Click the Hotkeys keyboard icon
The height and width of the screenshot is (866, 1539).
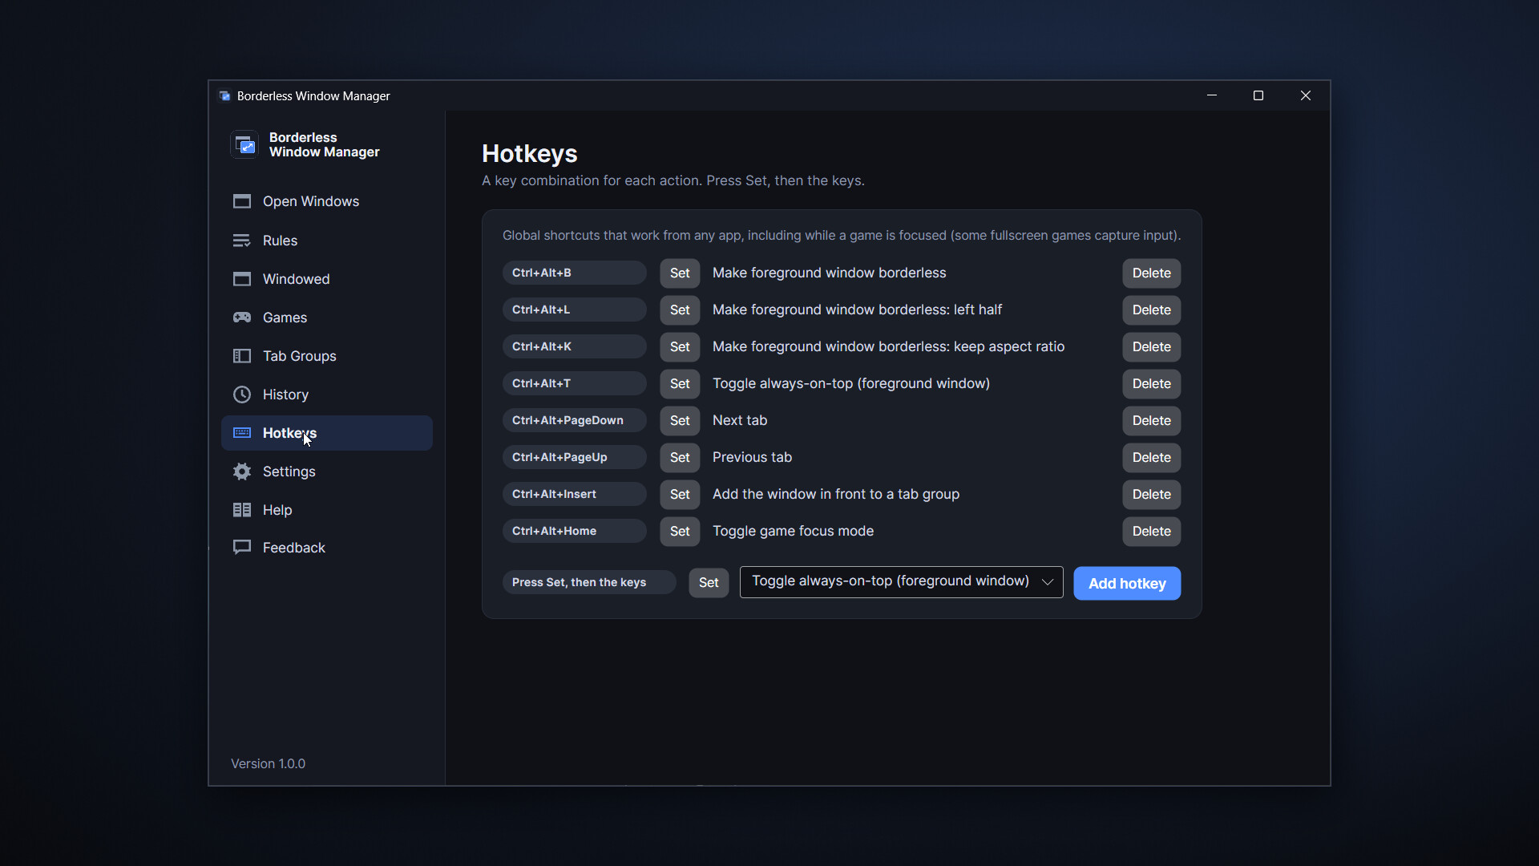pos(242,433)
